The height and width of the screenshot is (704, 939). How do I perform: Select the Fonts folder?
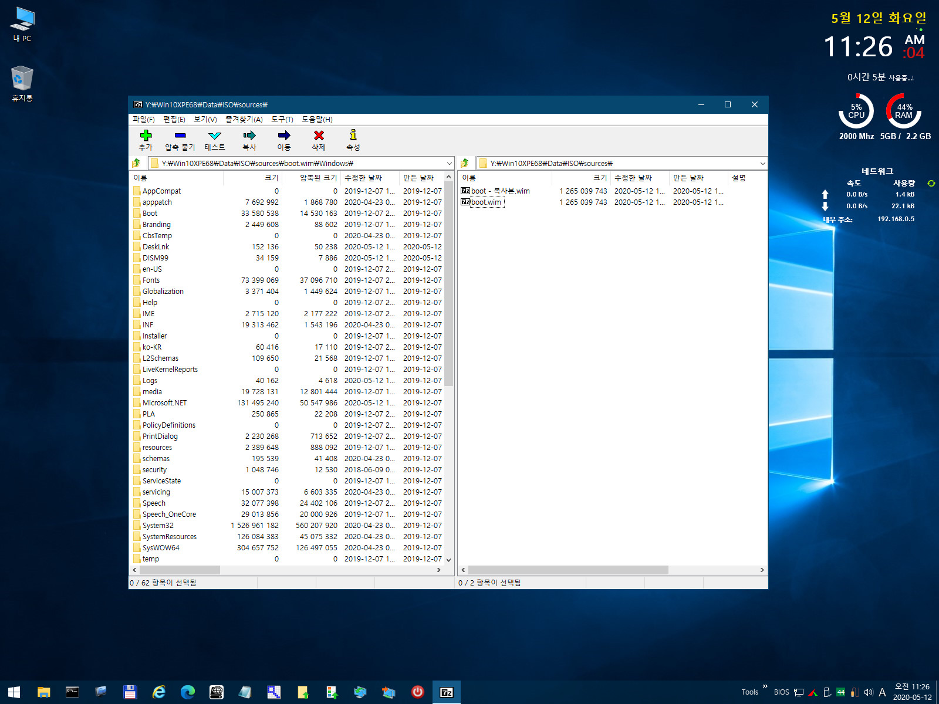(x=151, y=280)
